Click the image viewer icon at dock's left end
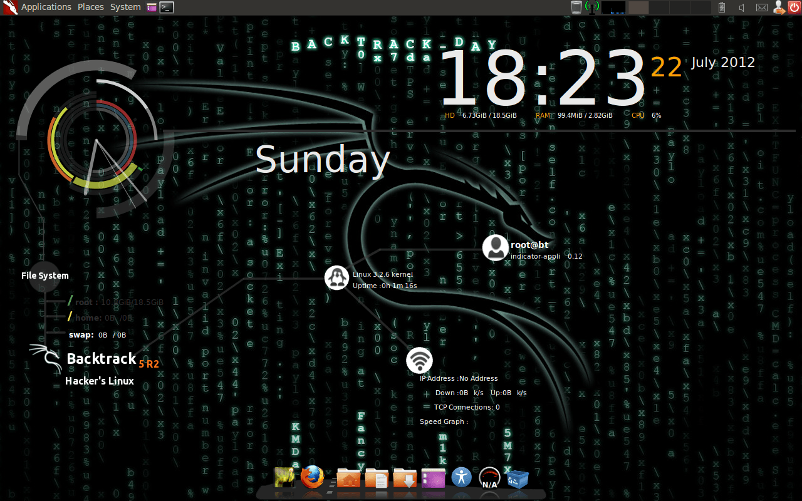Viewport: 802px width, 501px height. [284, 479]
